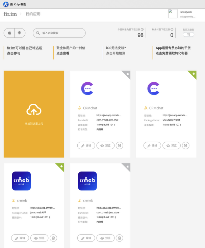Screen dimensions: 205x248
Task: Preview the javacrmeb.APP Android app
Action: [x=39, y=238]
